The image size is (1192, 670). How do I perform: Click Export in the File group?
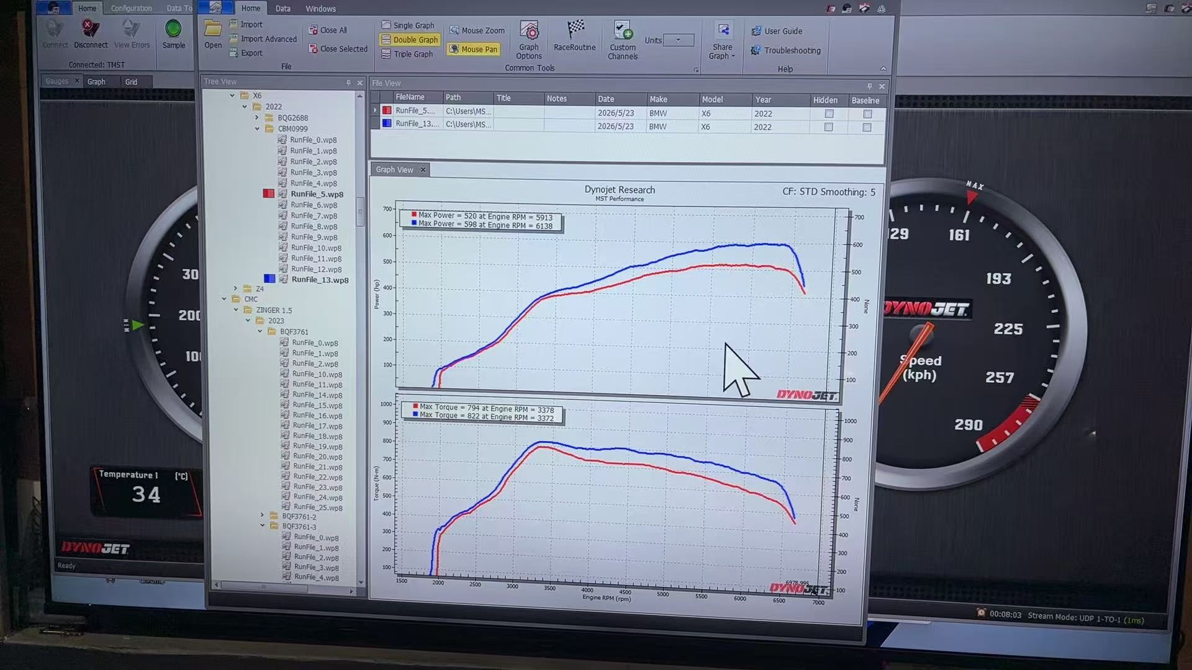(x=246, y=53)
